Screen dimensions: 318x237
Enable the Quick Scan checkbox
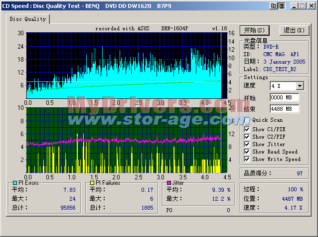(x=247, y=120)
